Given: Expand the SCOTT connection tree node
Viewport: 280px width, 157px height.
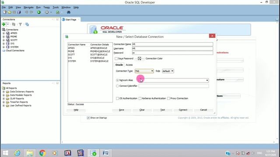Looking at the screenshot, I should tap(3, 40).
